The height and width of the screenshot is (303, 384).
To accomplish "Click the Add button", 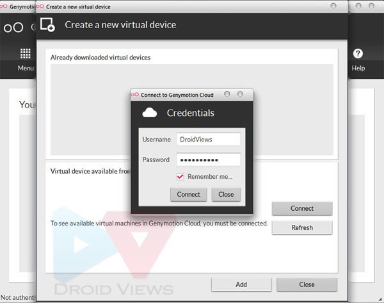I will point(241,284).
